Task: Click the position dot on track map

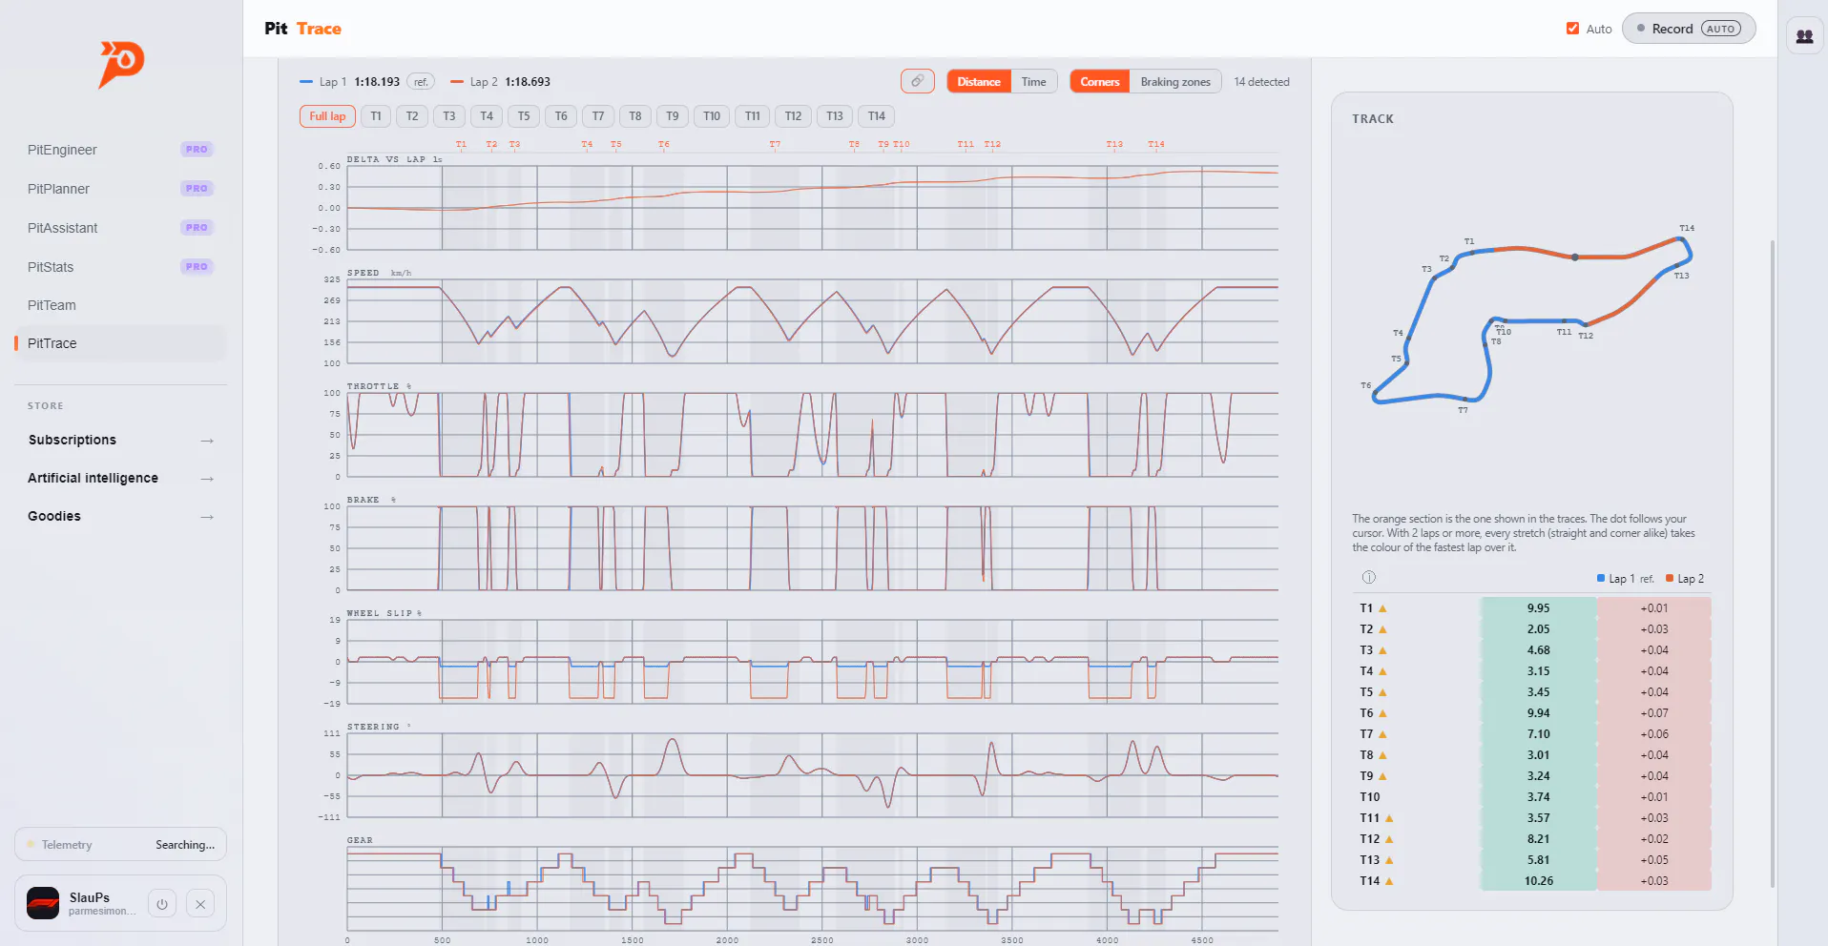Action: point(1574,257)
